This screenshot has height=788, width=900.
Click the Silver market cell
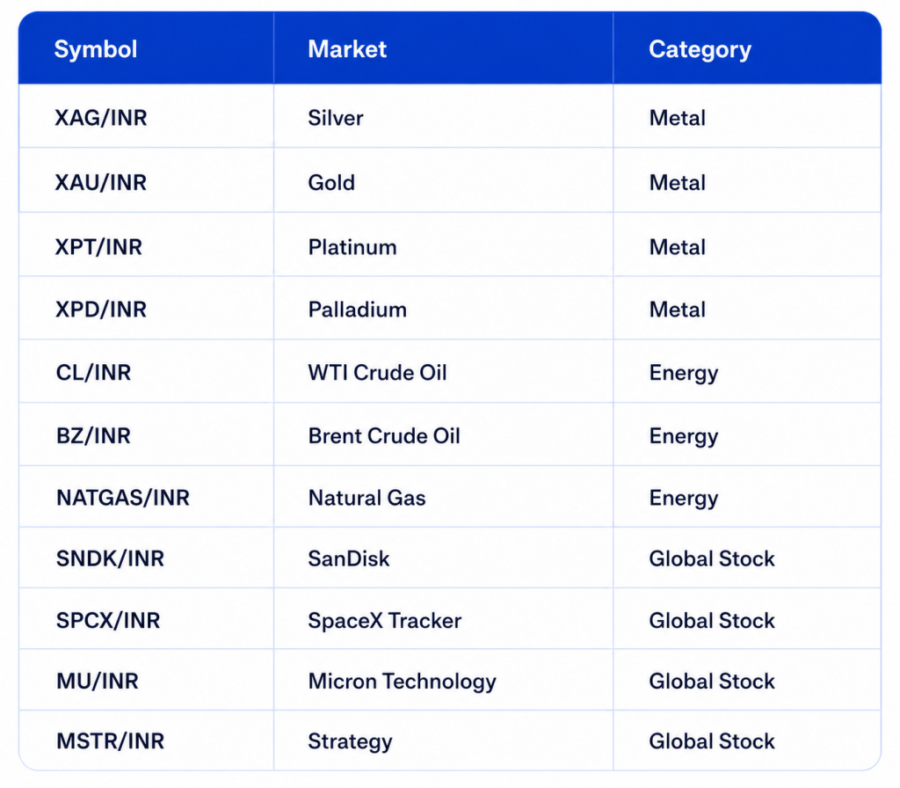pos(336,118)
